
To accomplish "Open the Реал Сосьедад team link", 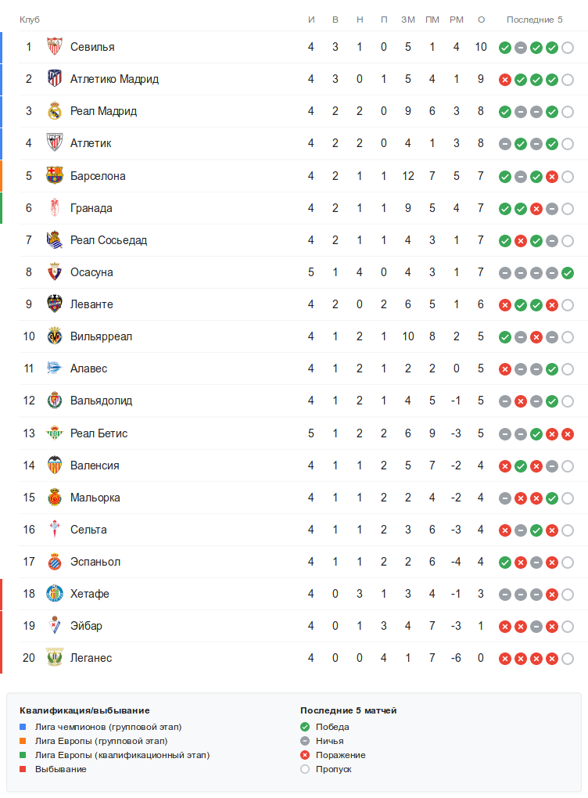I will tap(108, 240).
